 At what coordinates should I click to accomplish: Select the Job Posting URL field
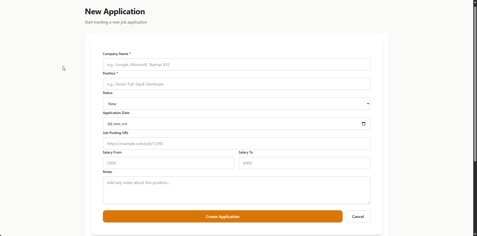[236, 143]
